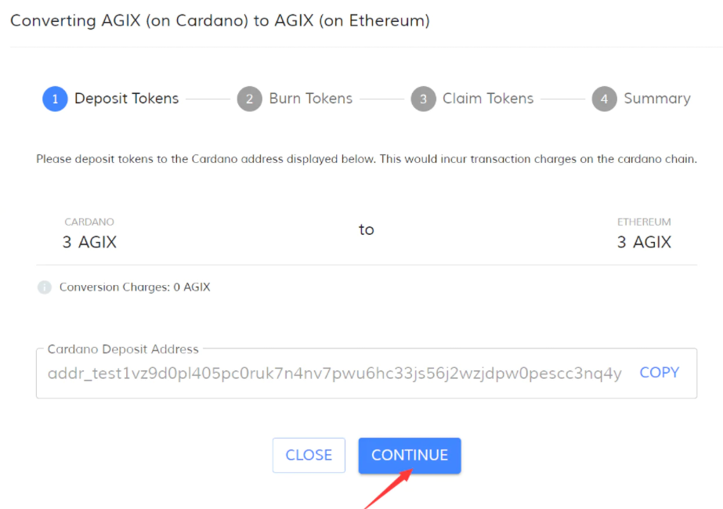Click the 3 AGIX amount under Ethereum

[644, 242]
